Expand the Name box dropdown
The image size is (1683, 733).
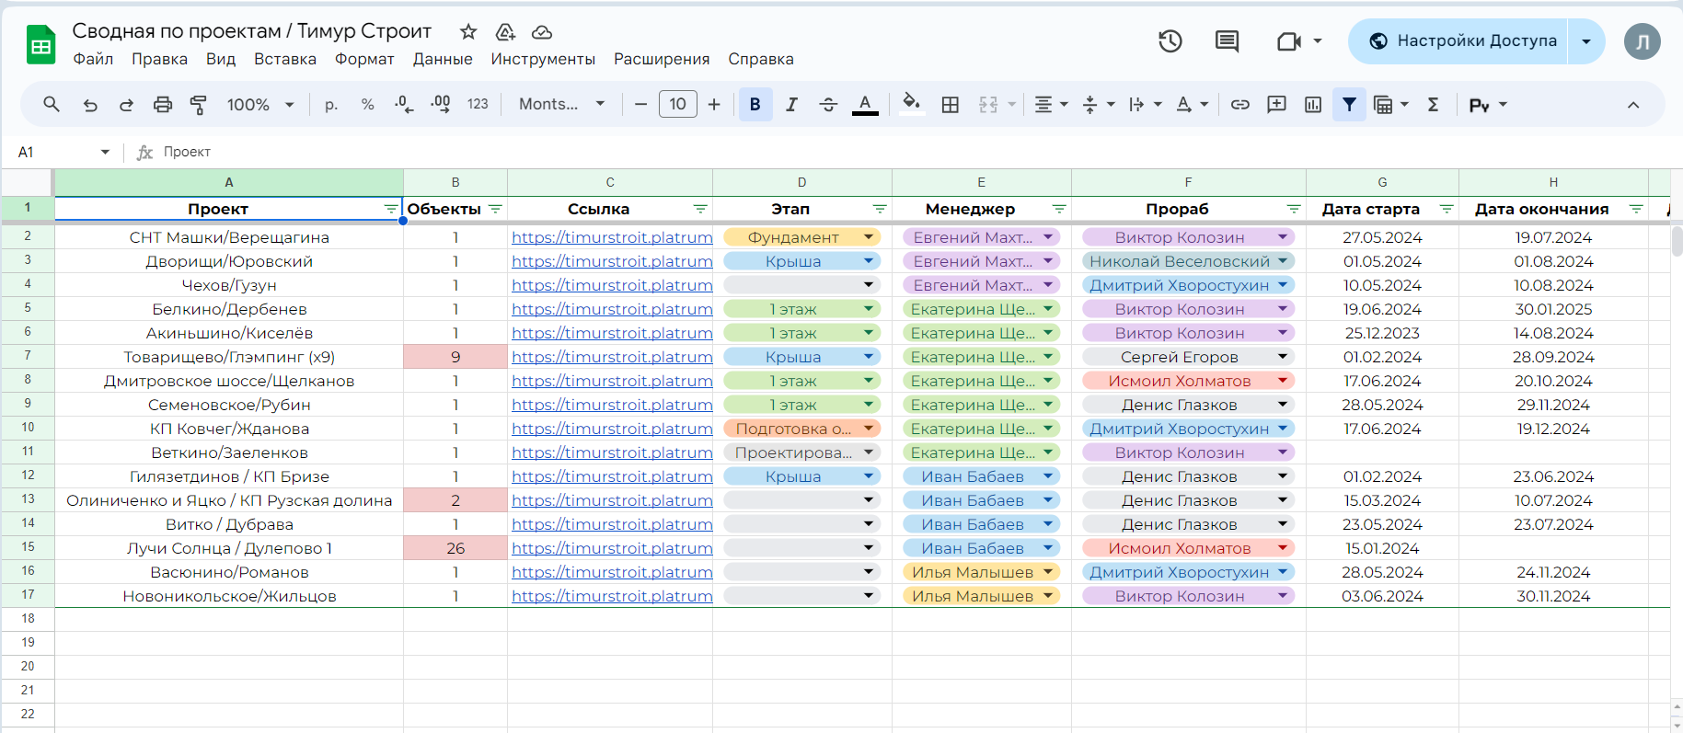(x=105, y=153)
